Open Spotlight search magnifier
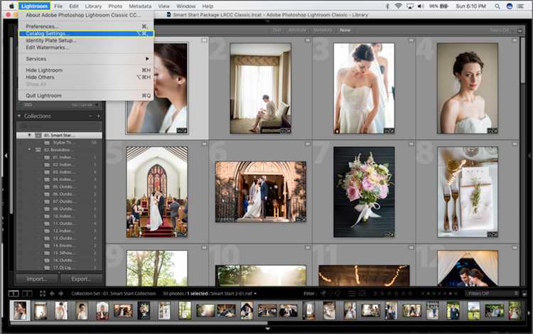The image size is (533, 334). click(x=497, y=6)
